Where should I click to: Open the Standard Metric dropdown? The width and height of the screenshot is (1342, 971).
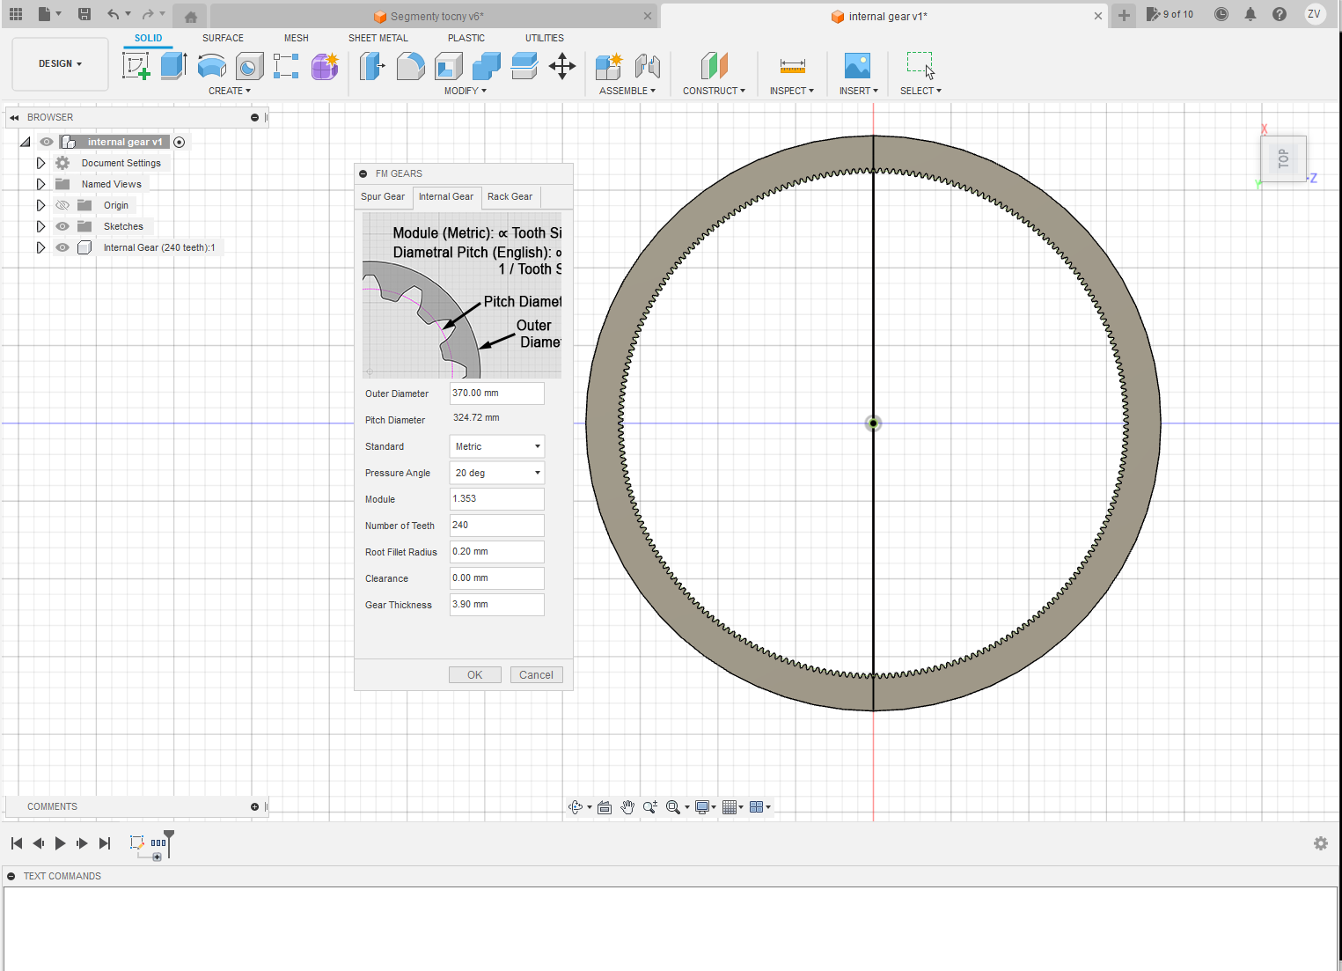click(x=497, y=446)
